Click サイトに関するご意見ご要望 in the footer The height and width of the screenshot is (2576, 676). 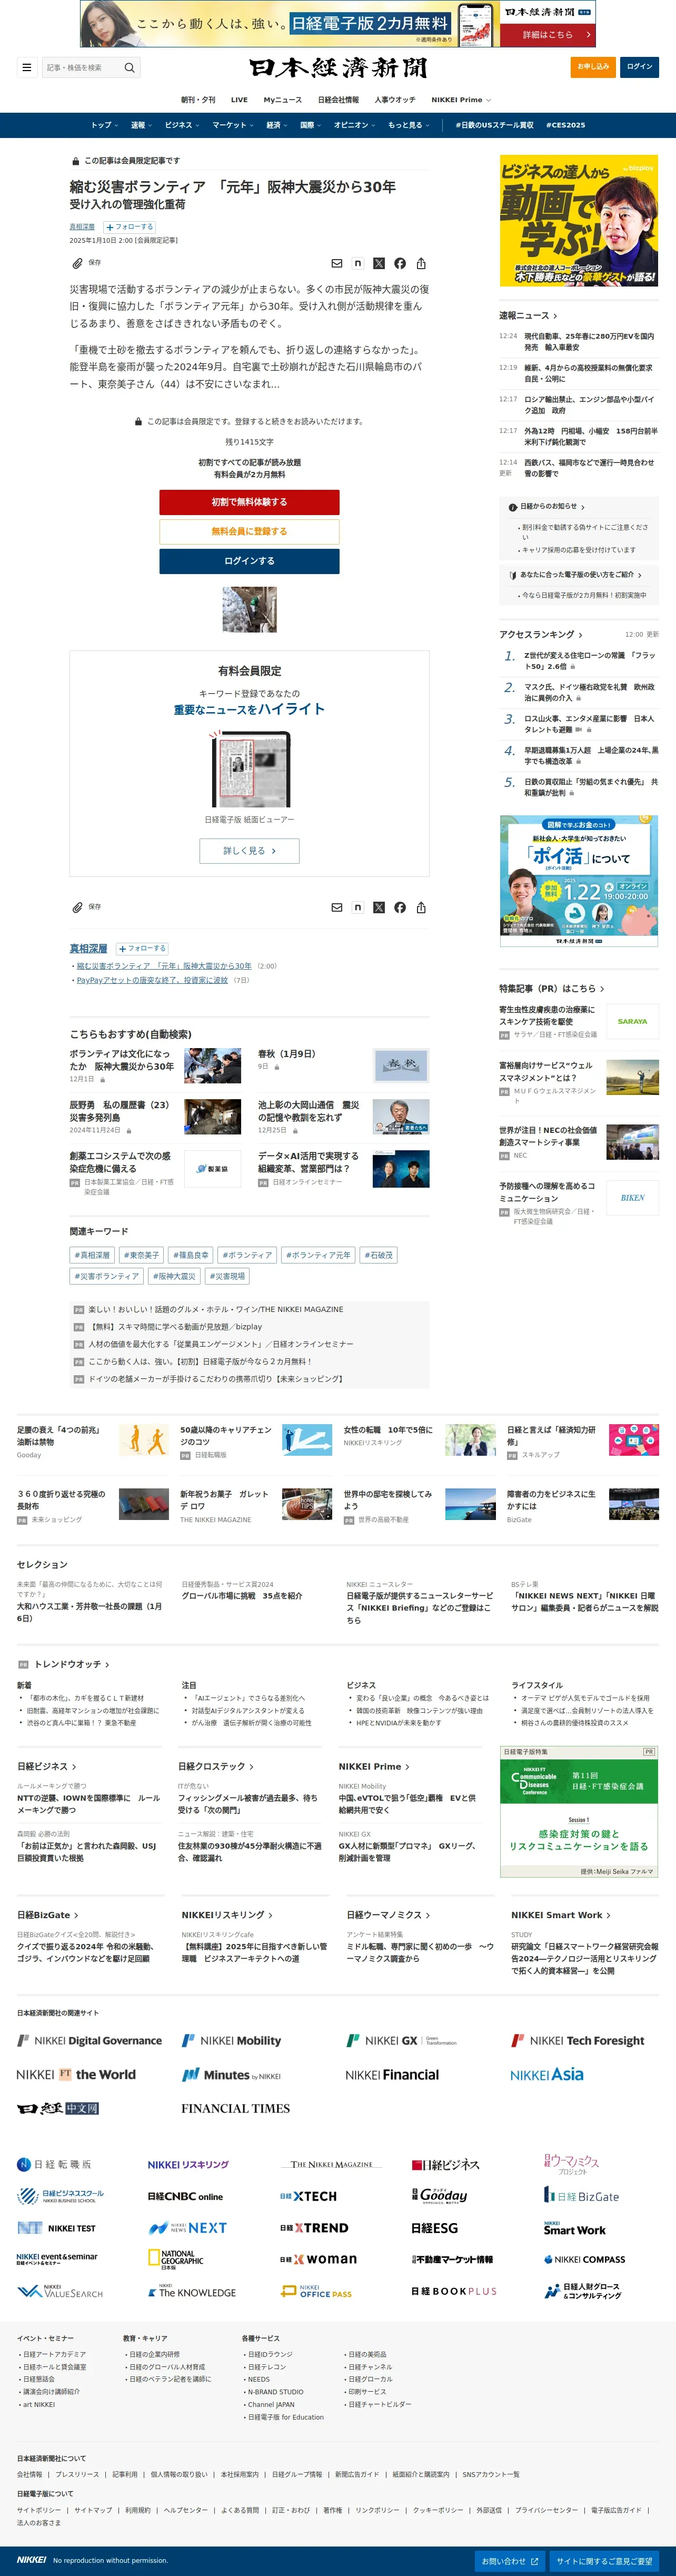pos(604,2561)
